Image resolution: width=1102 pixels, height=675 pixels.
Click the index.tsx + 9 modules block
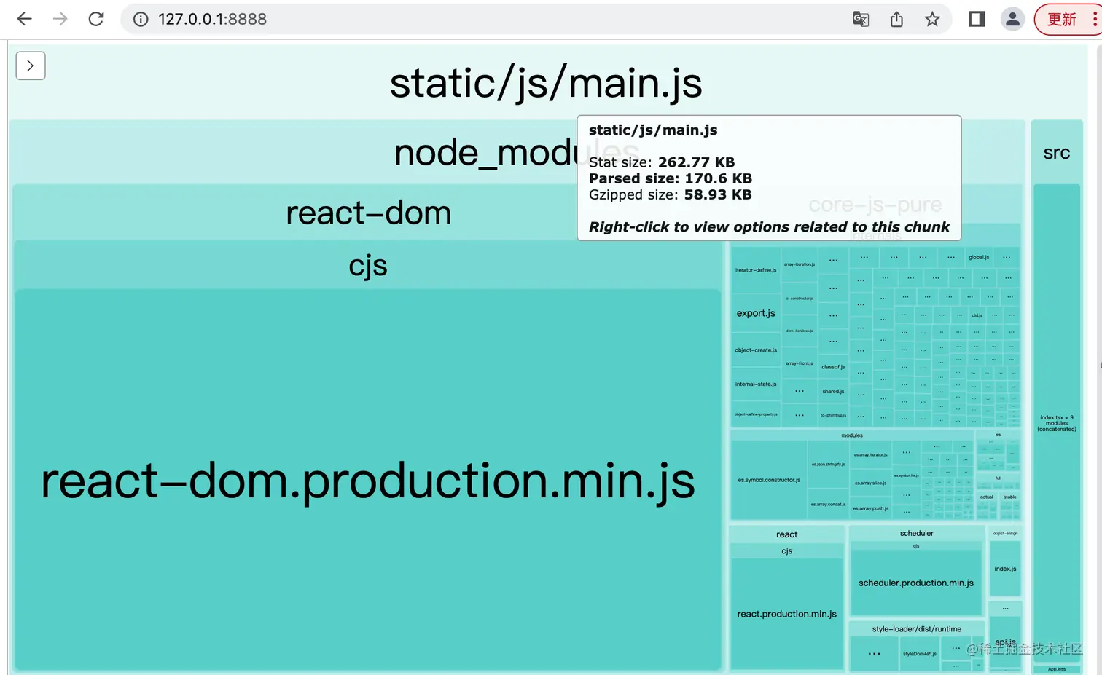(x=1057, y=423)
